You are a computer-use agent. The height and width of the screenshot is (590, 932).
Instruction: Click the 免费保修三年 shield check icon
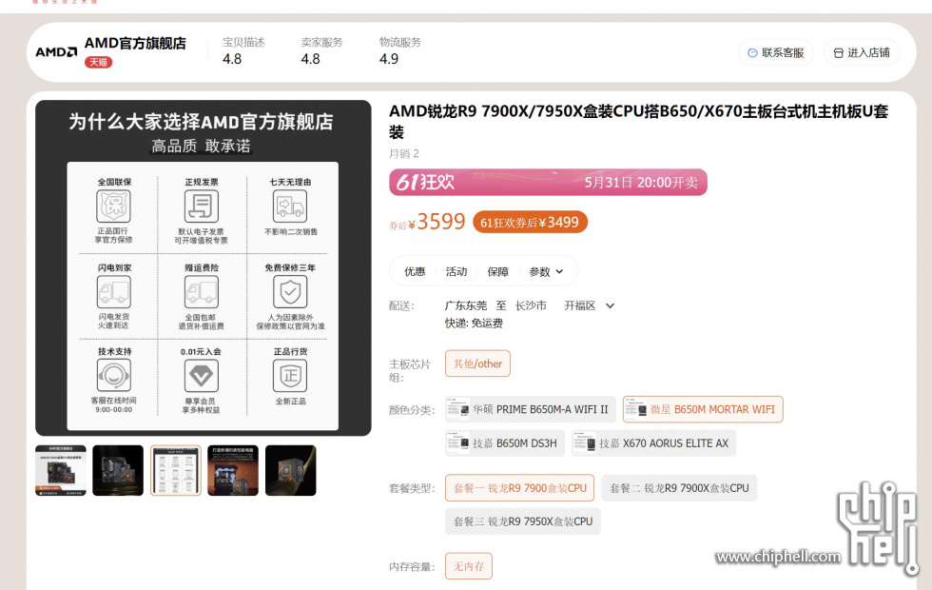(x=290, y=292)
